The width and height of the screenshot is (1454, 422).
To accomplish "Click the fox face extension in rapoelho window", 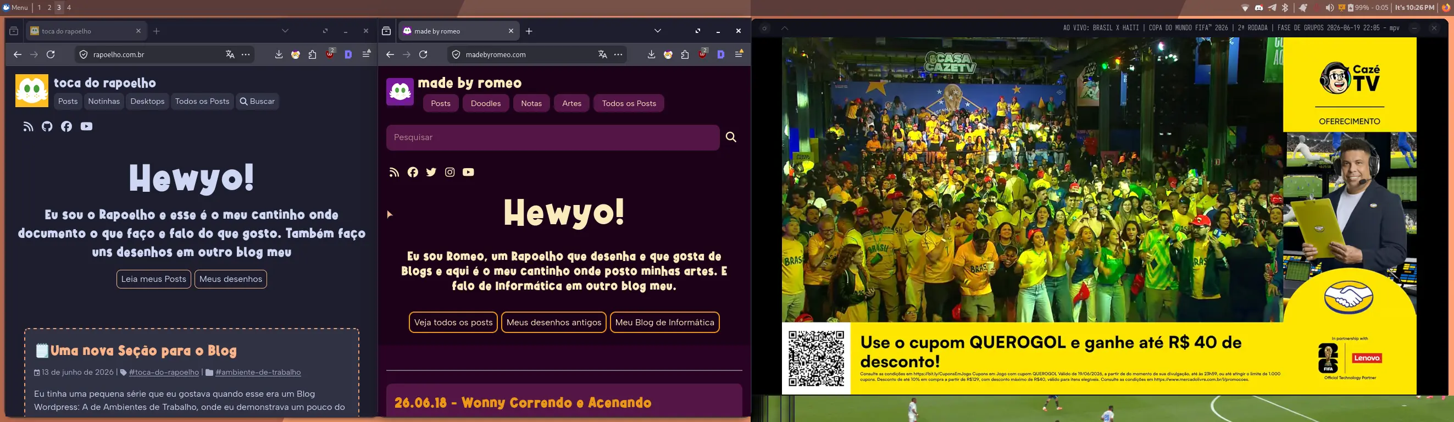I will pos(296,55).
